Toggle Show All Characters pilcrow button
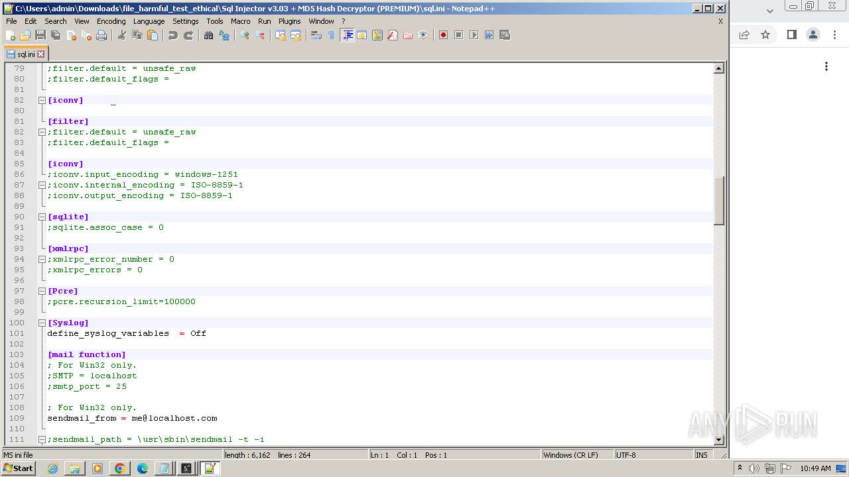The image size is (849, 477). point(331,35)
